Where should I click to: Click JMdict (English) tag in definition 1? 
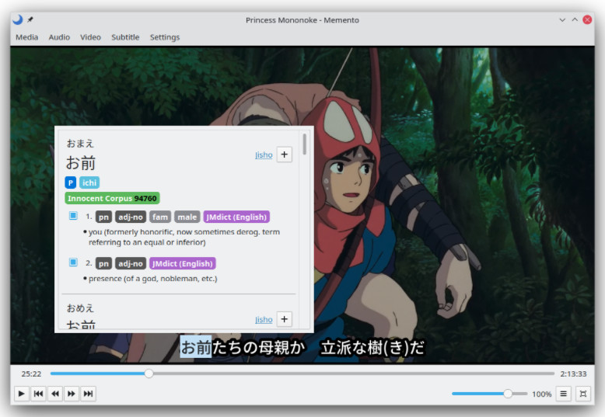click(x=236, y=217)
